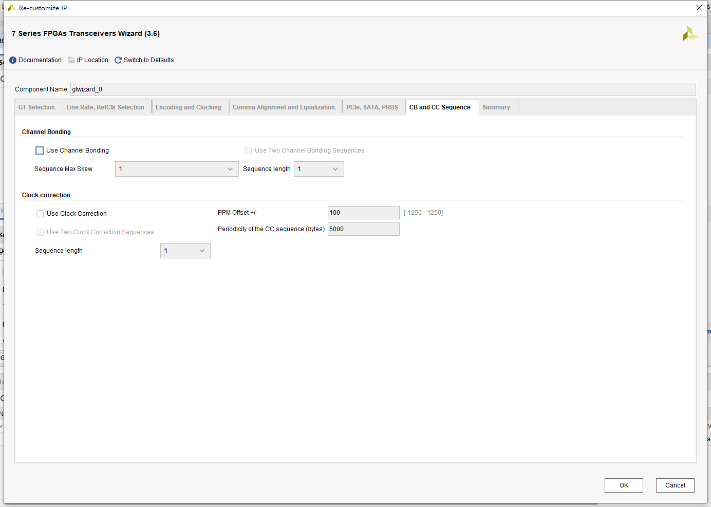Enable Use Channel Bonding checkbox

(40, 151)
